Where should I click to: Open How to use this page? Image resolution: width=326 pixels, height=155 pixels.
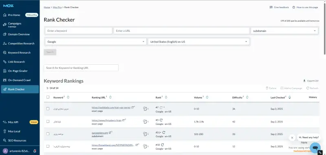(305, 7)
